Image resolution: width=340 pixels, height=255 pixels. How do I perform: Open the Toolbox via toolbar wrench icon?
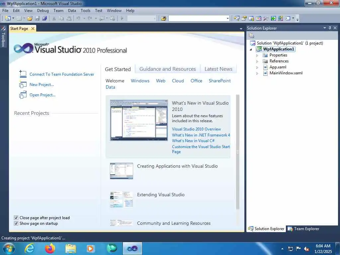pyautogui.click(x=266, y=19)
